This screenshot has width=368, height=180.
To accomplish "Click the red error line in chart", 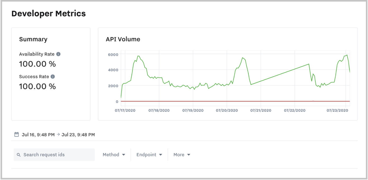I will (212, 101).
